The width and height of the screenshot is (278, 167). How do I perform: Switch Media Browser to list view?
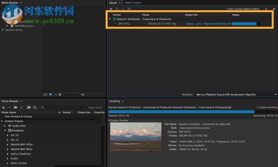click(45, 95)
